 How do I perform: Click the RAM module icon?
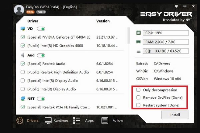(138, 42)
